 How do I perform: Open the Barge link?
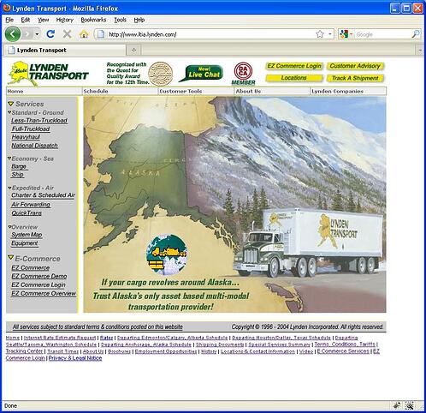tap(19, 166)
